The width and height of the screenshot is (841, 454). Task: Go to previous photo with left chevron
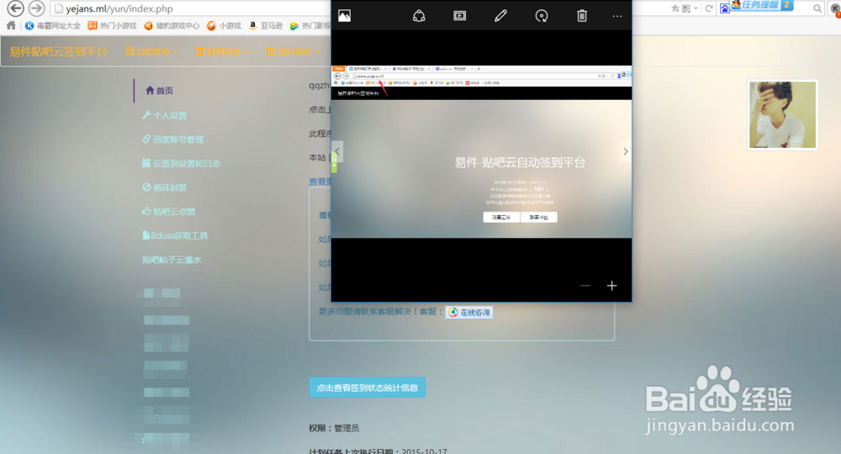(x=337, y=151)
